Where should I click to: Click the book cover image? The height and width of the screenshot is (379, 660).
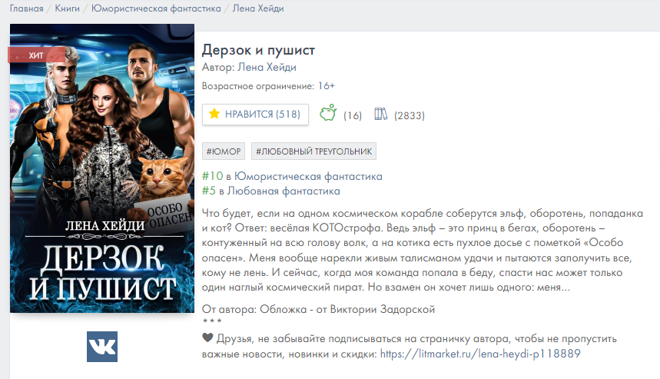102,168
